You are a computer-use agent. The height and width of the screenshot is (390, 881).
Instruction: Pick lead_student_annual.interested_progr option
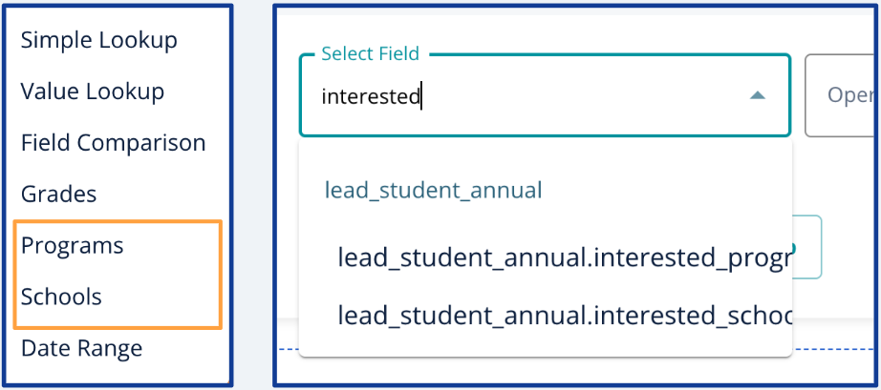565,257
